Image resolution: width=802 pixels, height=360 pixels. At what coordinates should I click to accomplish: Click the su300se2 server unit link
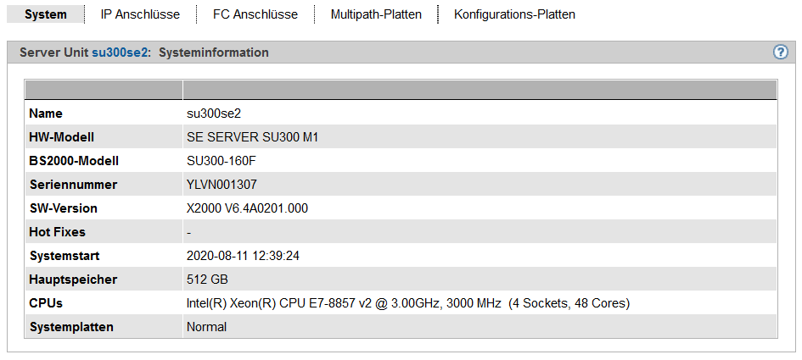[121, 53]
